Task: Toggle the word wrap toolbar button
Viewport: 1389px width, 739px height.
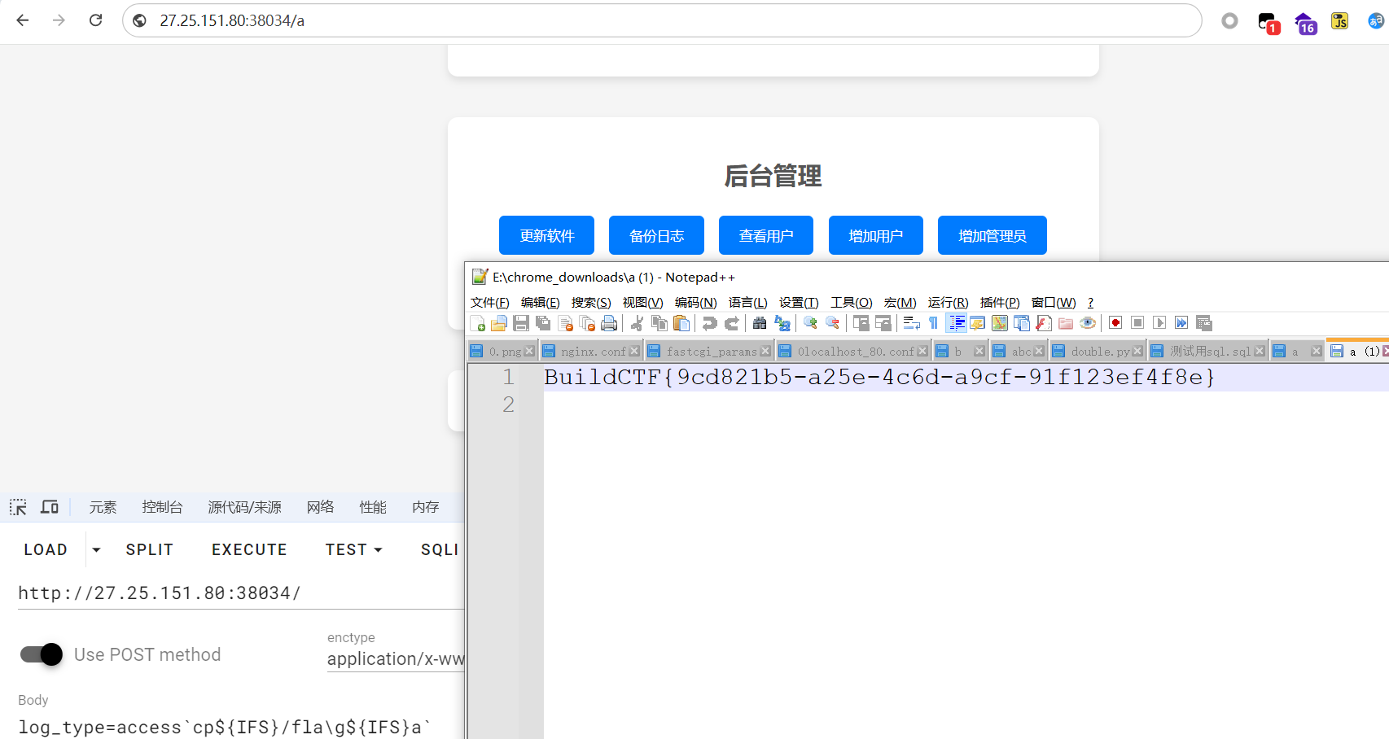Action: click(911, 324)
